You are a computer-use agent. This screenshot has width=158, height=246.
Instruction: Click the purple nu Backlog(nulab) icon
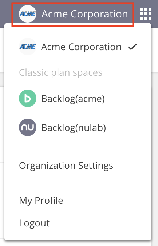pos(28,127)
